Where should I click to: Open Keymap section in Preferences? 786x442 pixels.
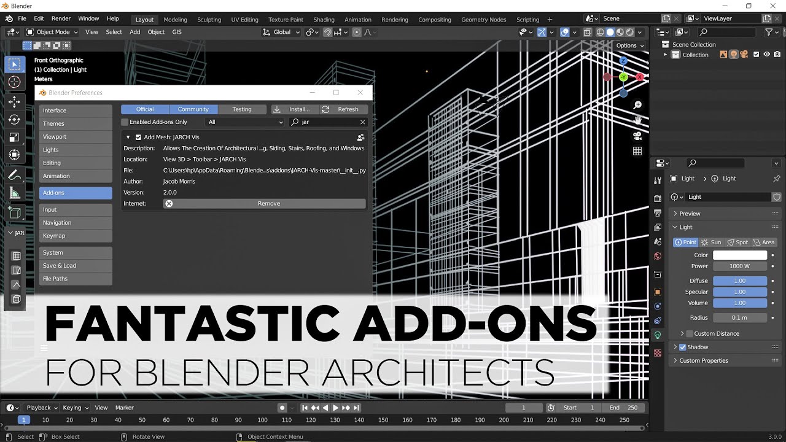pyautogui.click(x=76, y=236)
